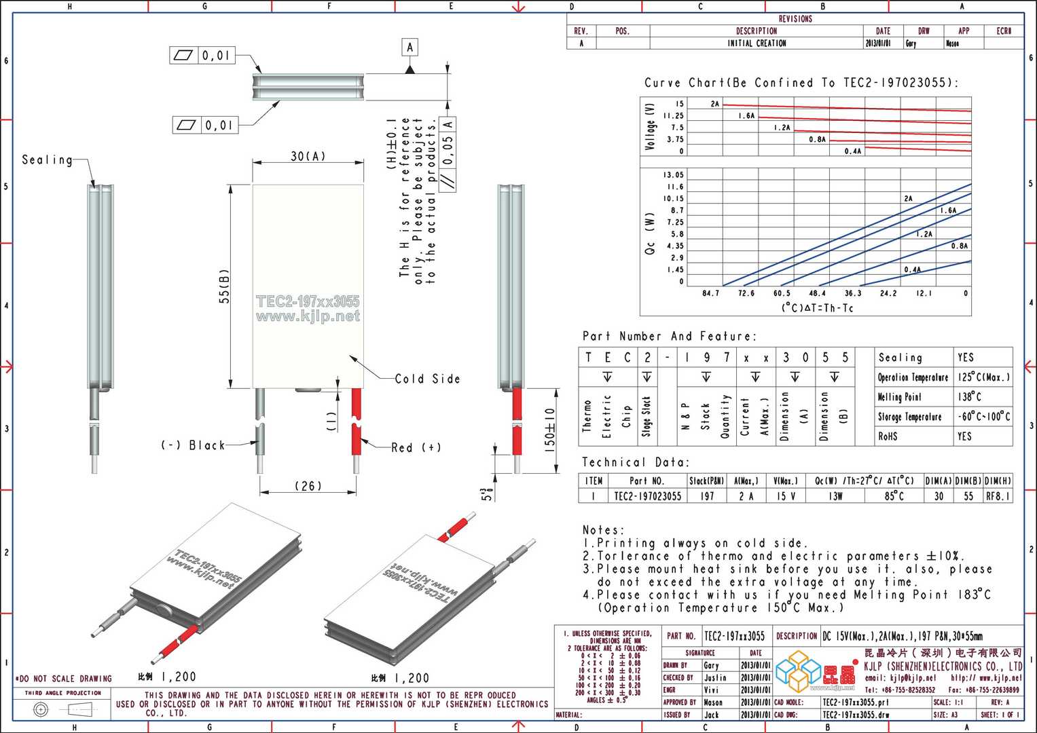
Task: Click the 13.05 value on Qc axis
Action: coord(674,175)
